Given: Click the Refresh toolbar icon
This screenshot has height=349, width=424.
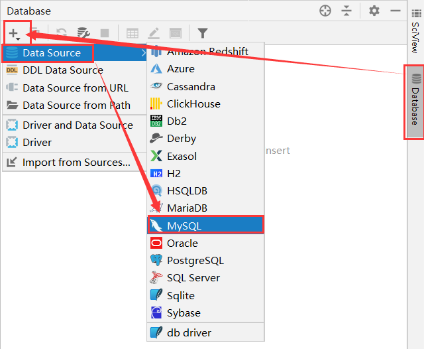Looking at the screenshot, I should tap(62, 33).
